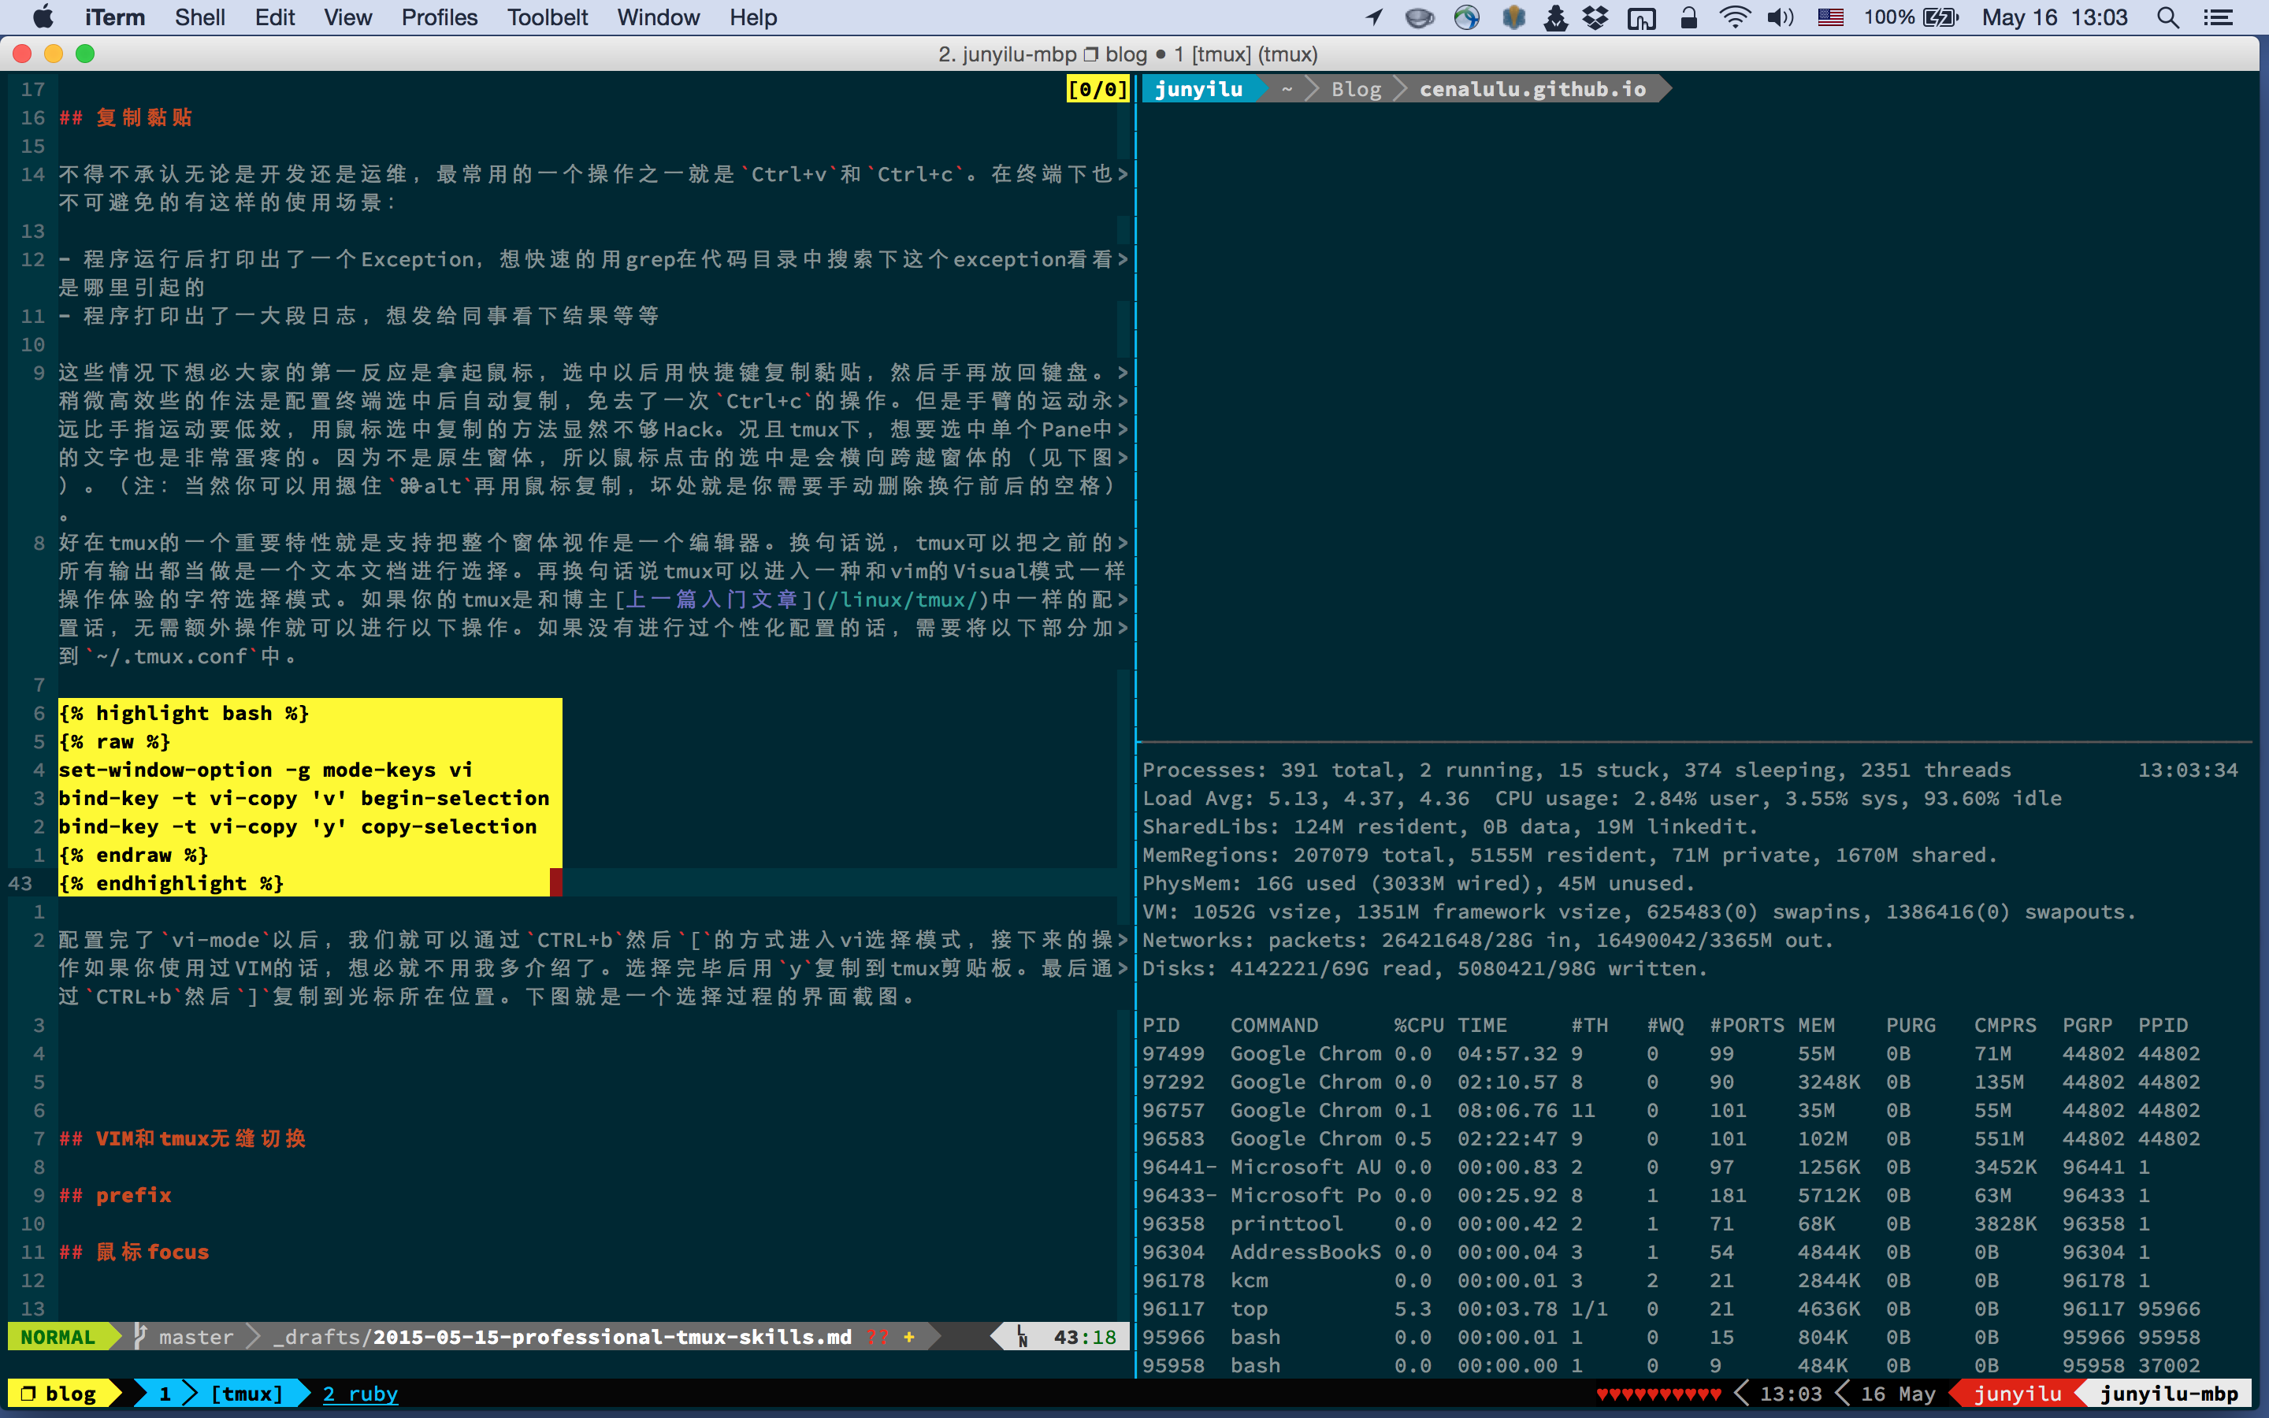Open the Wi-Fi status menu
This screenshot has width=2269, height=1418.
pyautogui.click(x=1735, y=17)
